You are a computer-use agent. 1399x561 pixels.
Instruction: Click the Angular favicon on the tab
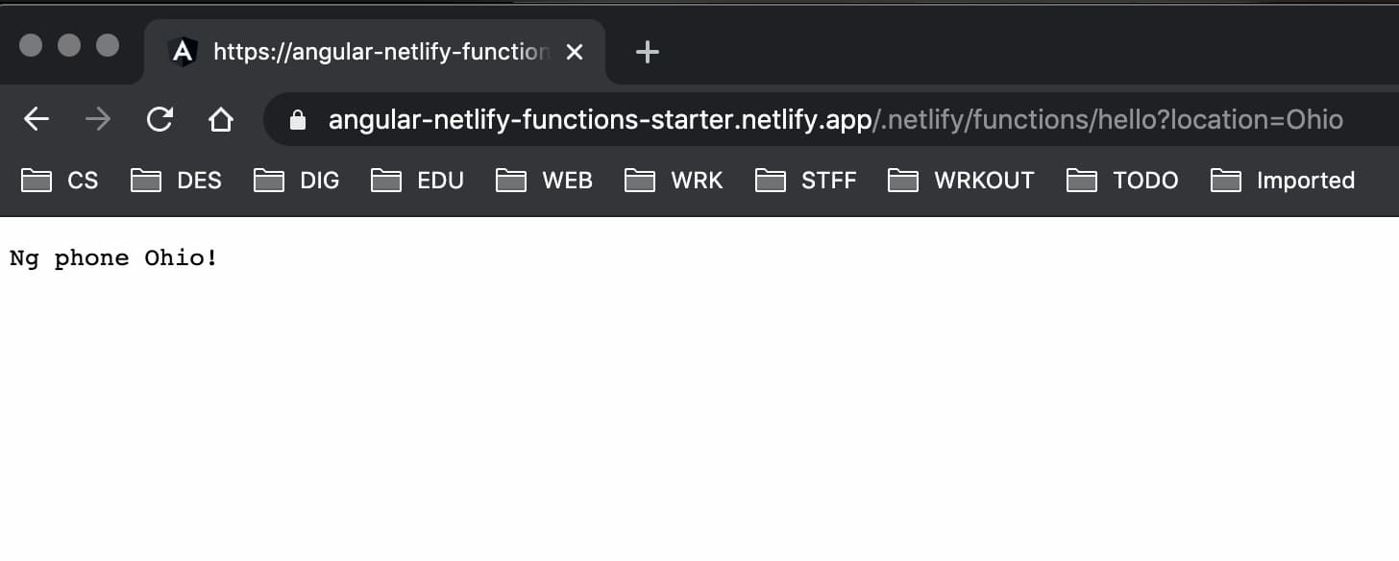pos(183,52)
